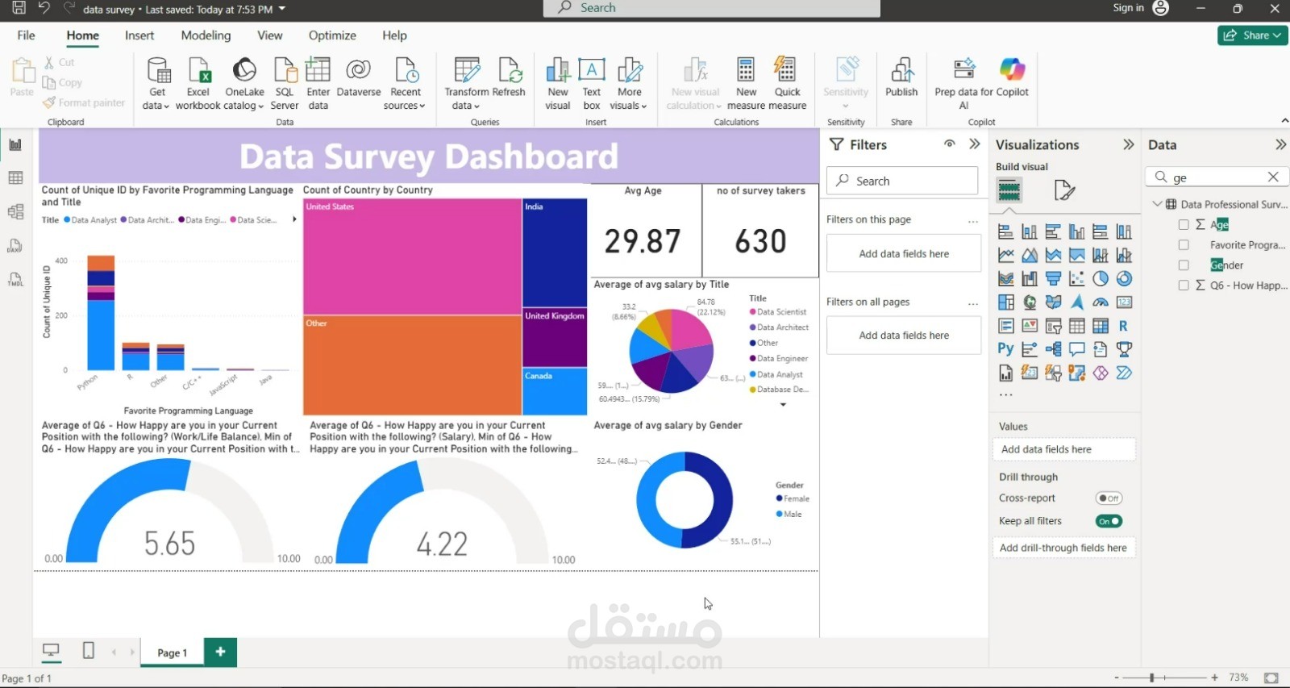Select the gauge visual
The width and height of the screenshot is (1290, 688).
pyautogui.click(x=1101, y=302)
